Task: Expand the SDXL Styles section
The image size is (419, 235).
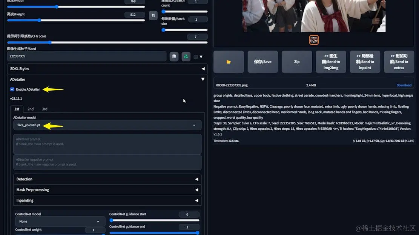Action: tap(107, 69)
